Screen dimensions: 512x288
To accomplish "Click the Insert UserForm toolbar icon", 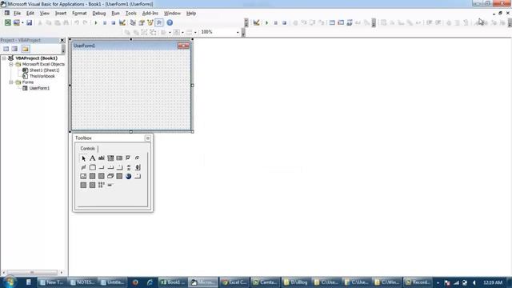I will [16, 22].
